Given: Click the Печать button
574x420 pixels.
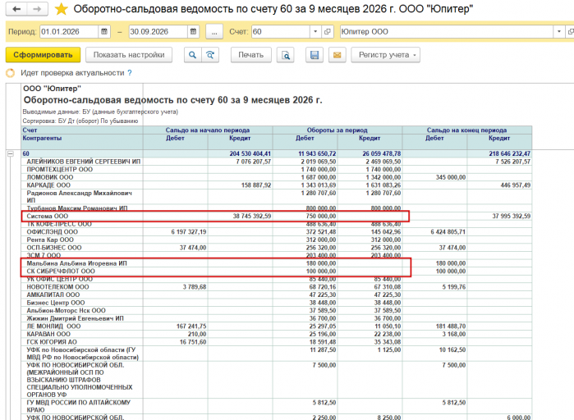Looking at the screenshot, I should click(250, 55).
